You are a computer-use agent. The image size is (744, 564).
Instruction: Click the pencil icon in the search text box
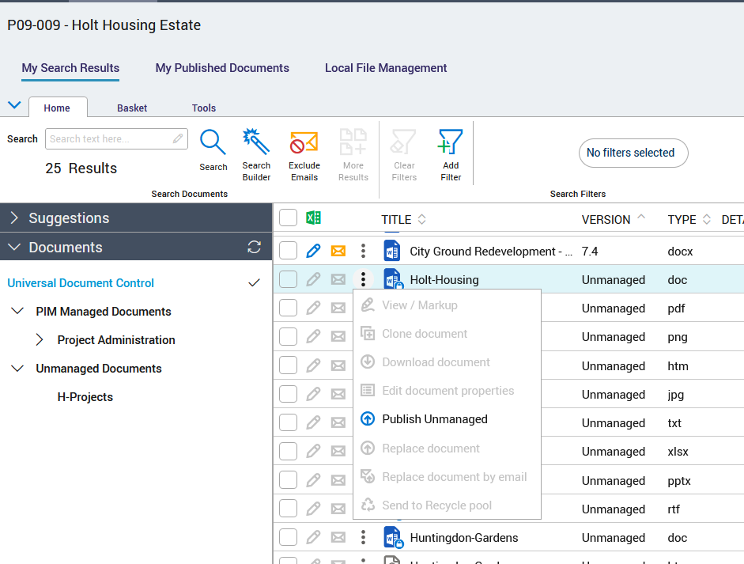178,138
